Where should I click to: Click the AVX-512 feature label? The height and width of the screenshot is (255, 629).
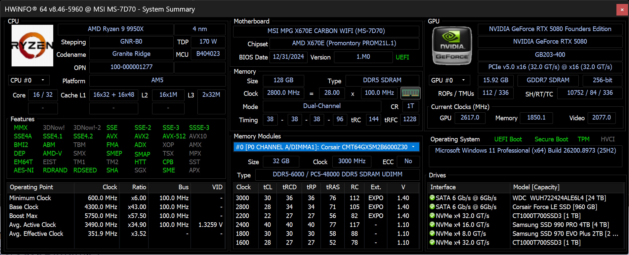[x=174, y=136]
